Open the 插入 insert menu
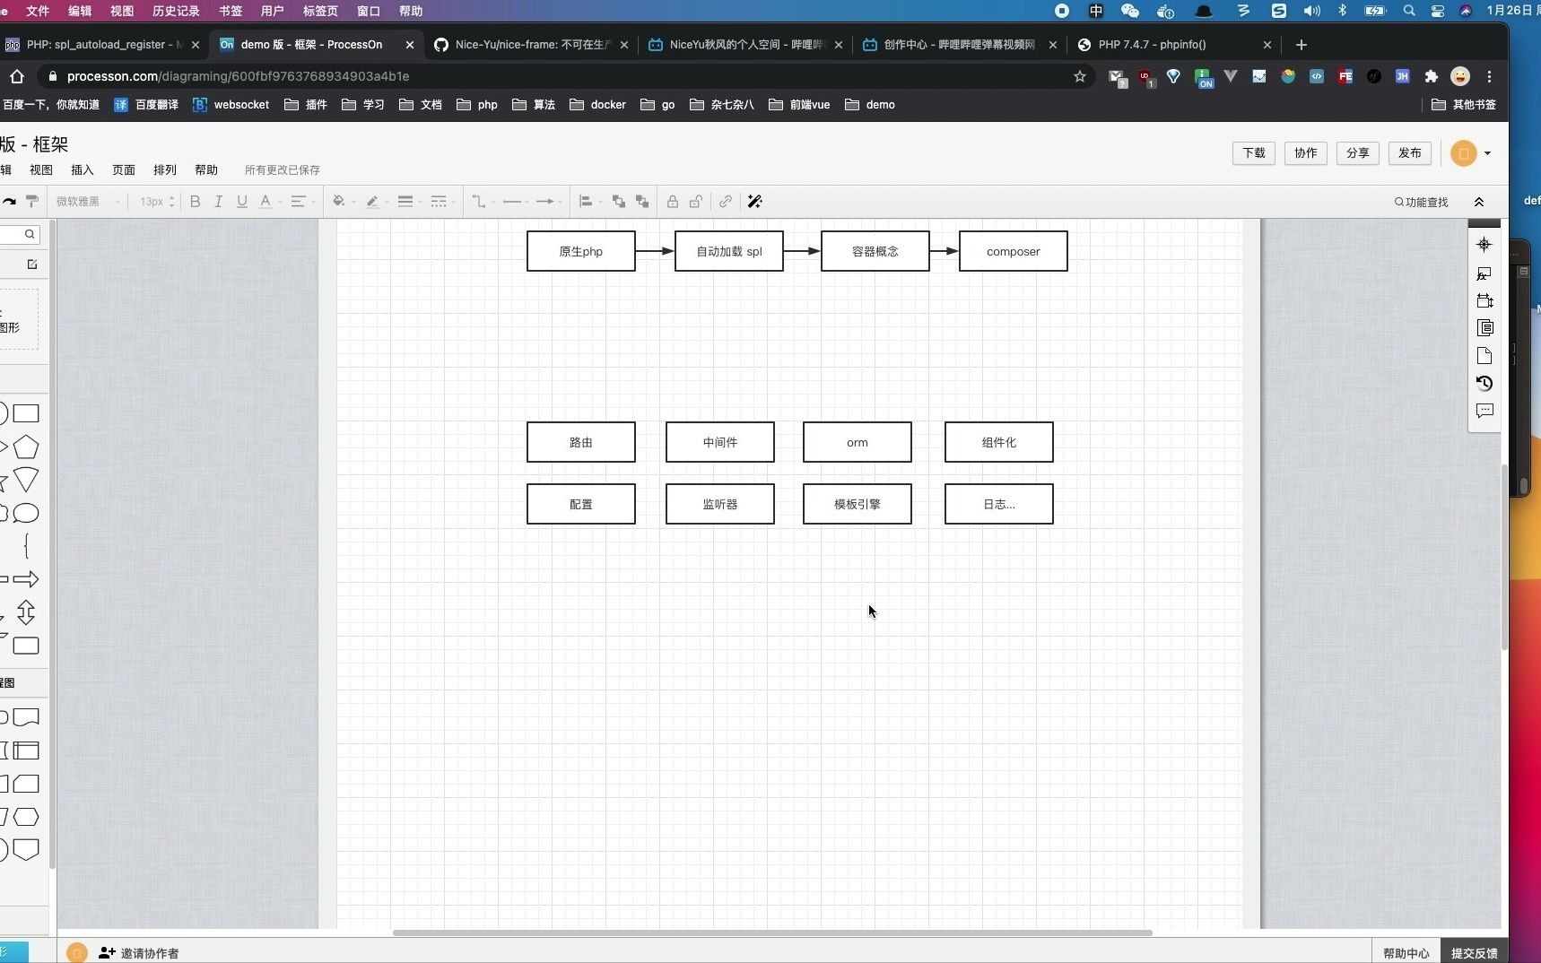Viewport: 1541px width, 963px height. (x=83, y=169)
